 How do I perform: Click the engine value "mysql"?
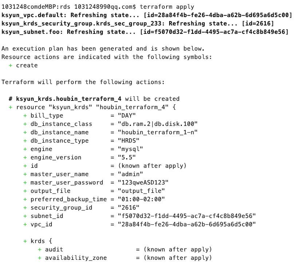click(x=130, y=149)
